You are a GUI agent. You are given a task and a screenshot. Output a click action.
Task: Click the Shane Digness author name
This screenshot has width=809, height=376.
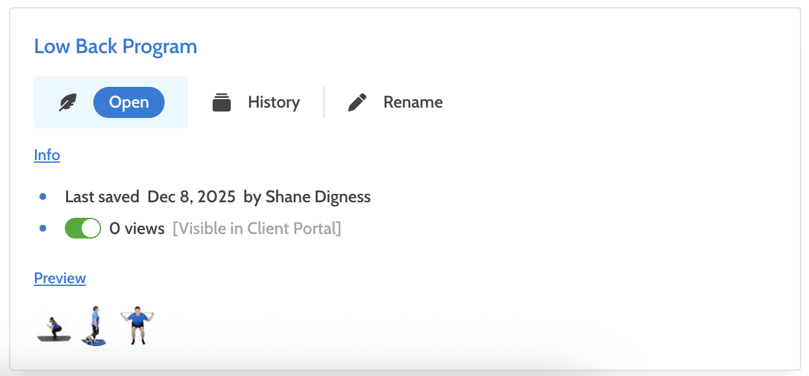pyautogui.click(x=318, y=197)
